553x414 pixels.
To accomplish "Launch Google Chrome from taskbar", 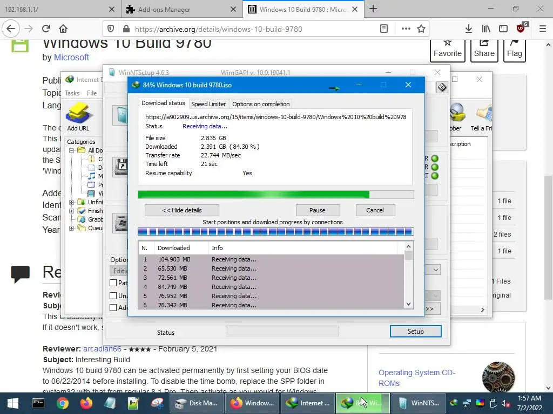I will click(63, 403).
